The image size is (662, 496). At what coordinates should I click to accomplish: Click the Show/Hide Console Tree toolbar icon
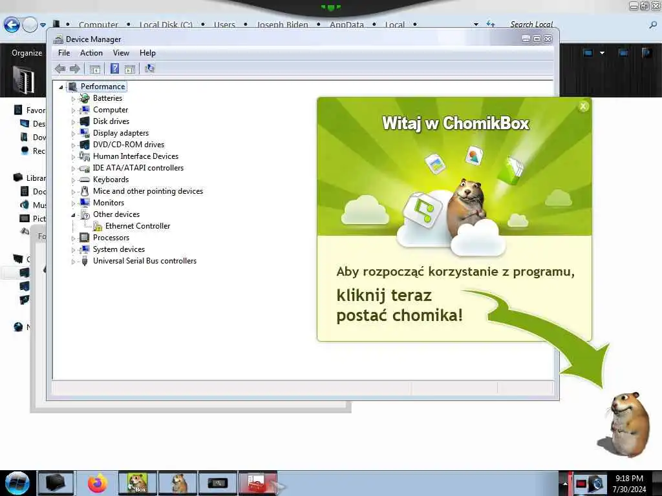pyautogui.click(x=94, y=69)
